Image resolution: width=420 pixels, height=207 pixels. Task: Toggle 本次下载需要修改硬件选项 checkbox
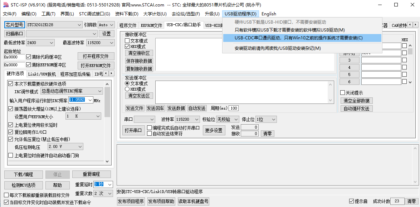point(11,84)
